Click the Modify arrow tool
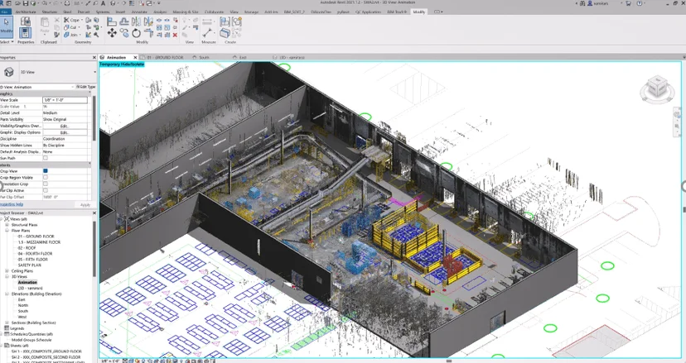 tap(7, 26)
